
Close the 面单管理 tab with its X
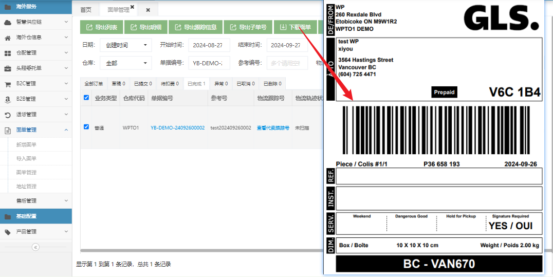132,7
